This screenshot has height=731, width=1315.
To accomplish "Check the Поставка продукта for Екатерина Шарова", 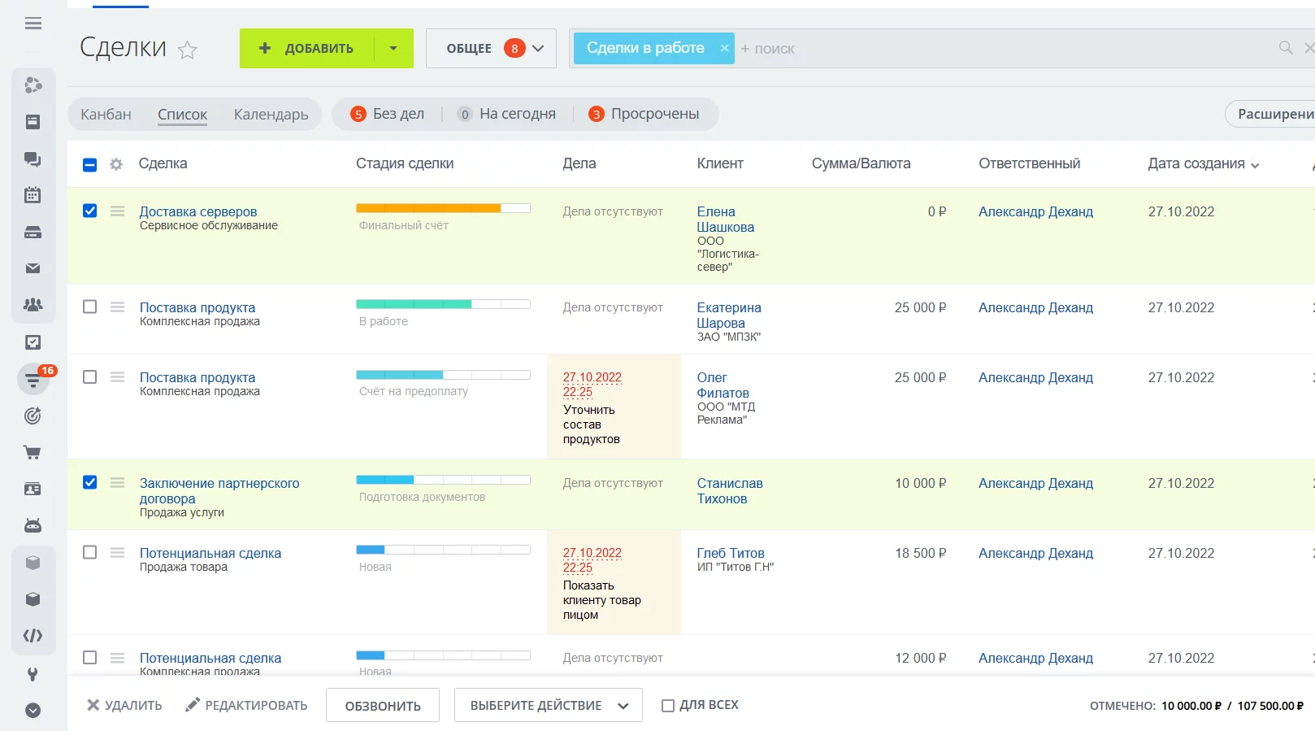I will (90, 307).
